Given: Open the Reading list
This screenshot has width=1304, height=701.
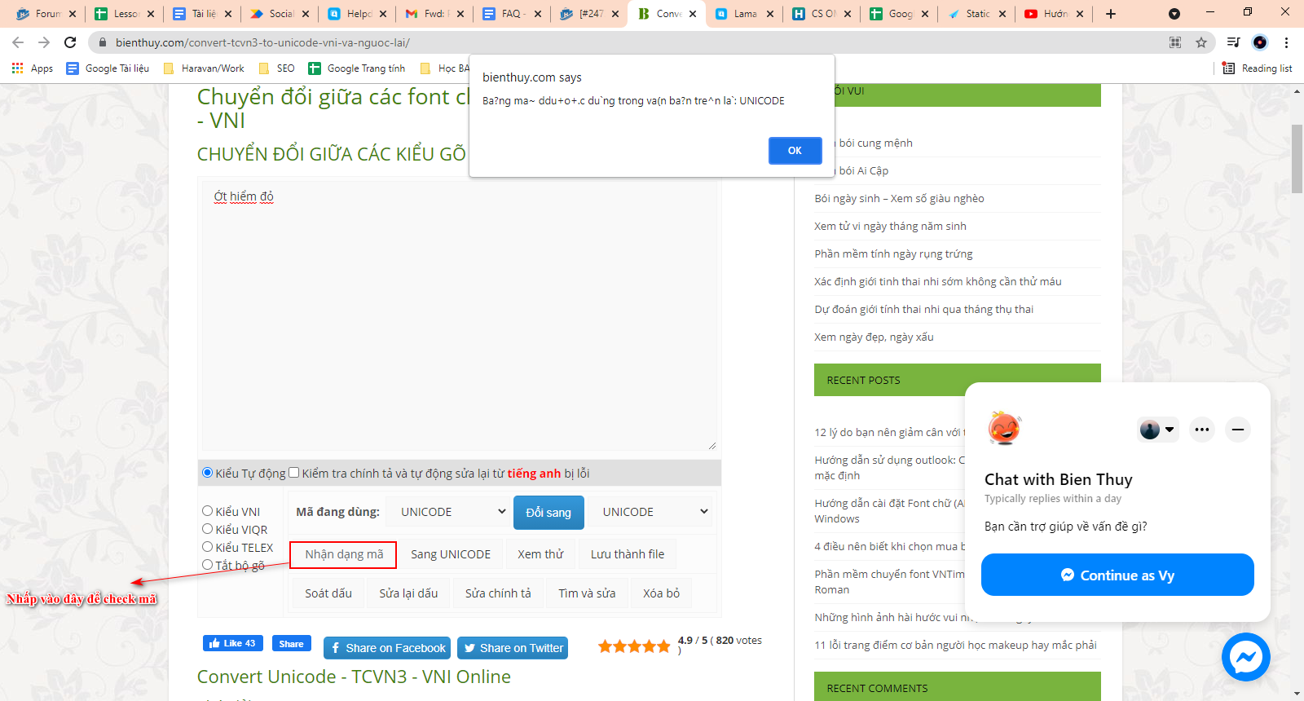Looking at the screenshot, I should 1258,68.
